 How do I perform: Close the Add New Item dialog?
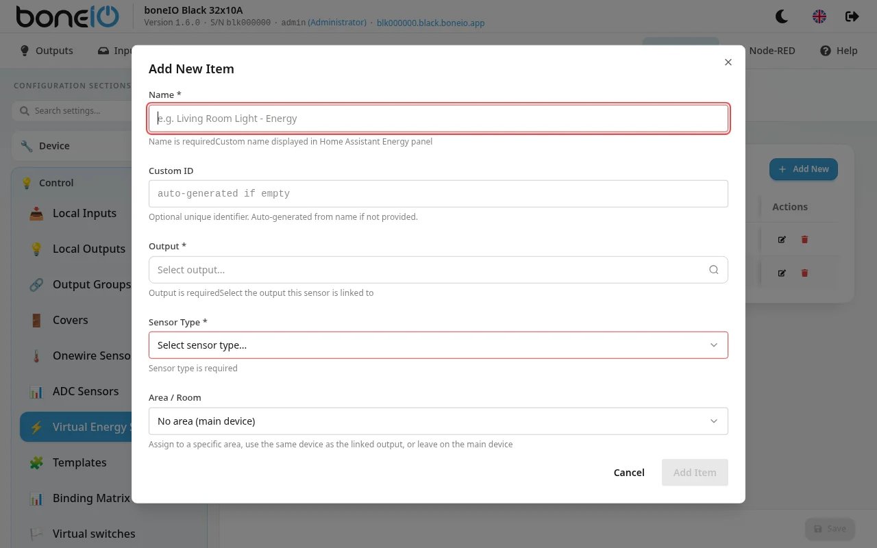(728, 62)
